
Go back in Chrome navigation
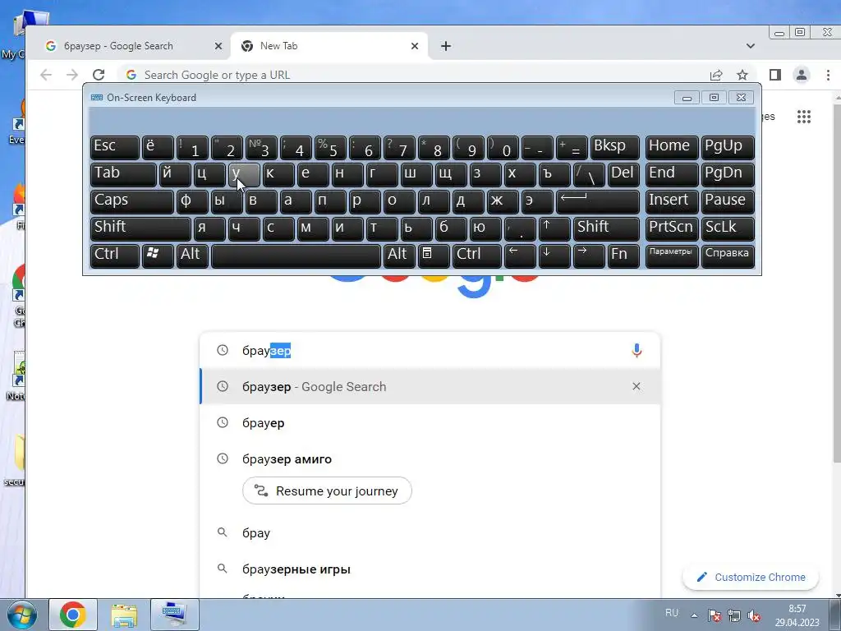46,75
